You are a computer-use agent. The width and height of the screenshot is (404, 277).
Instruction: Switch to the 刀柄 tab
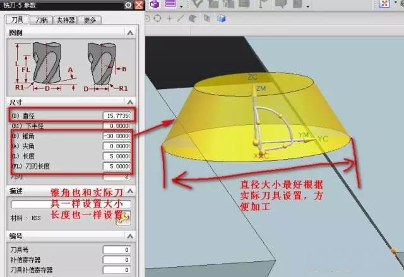(x=42, y=20)
